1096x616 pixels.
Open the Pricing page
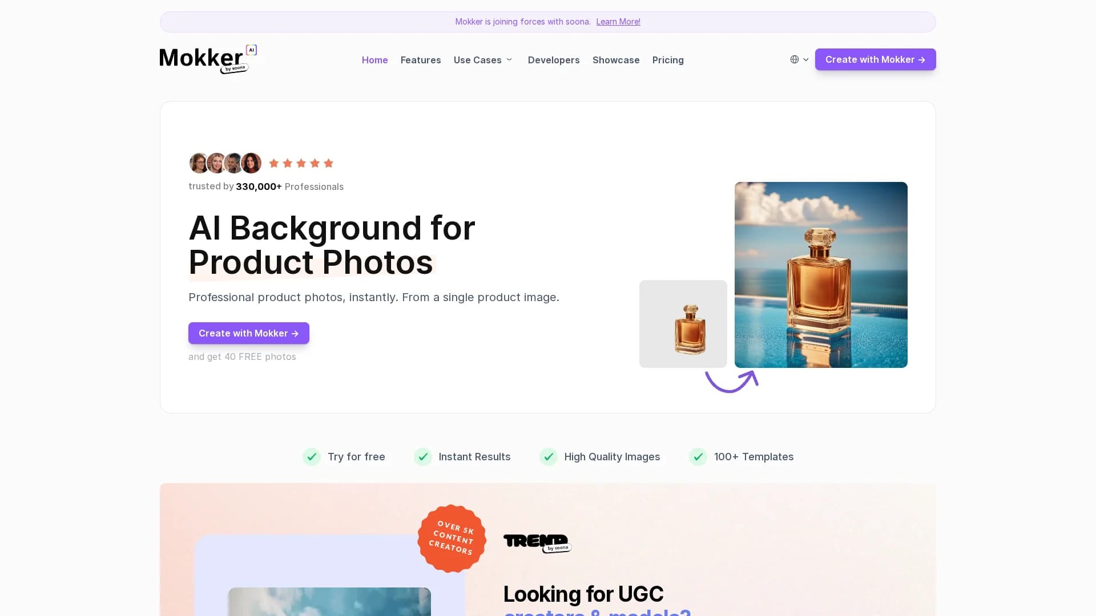[x=668, y=60]
